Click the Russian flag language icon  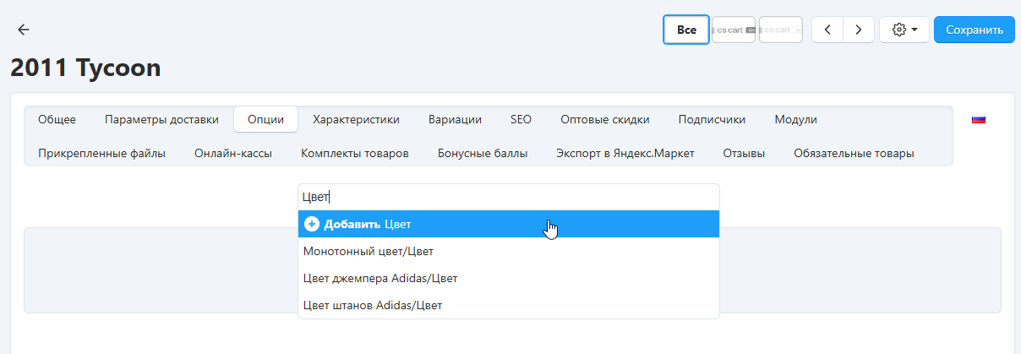click(x=979, y=120)
